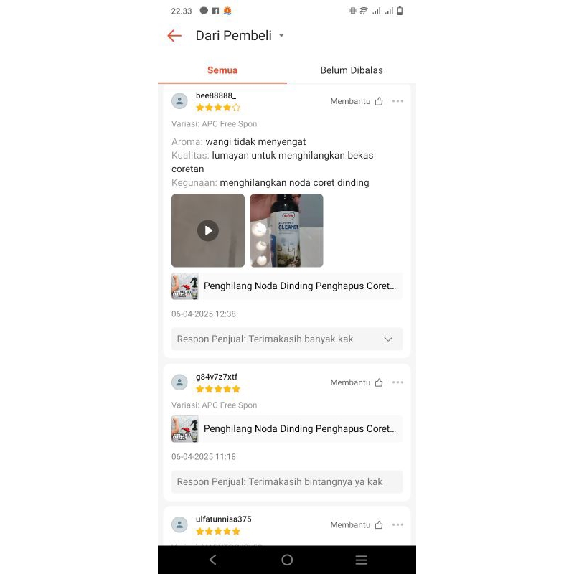This screenshot has height=574, width=574.
Task: Switch to the Belum Dibalas tab
Action: 352,70
